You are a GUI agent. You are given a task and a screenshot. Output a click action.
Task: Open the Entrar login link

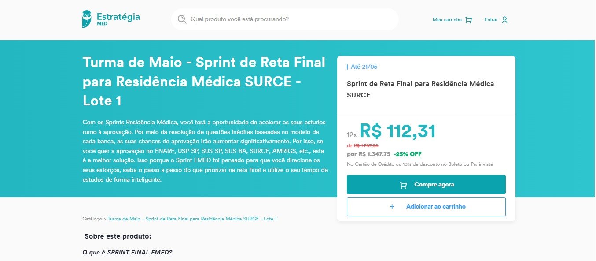[x=496, y=20]
